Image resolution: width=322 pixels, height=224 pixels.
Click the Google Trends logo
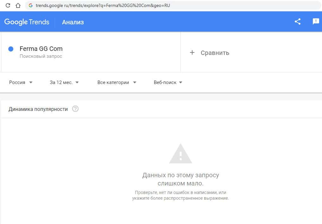tap(27, 22)
